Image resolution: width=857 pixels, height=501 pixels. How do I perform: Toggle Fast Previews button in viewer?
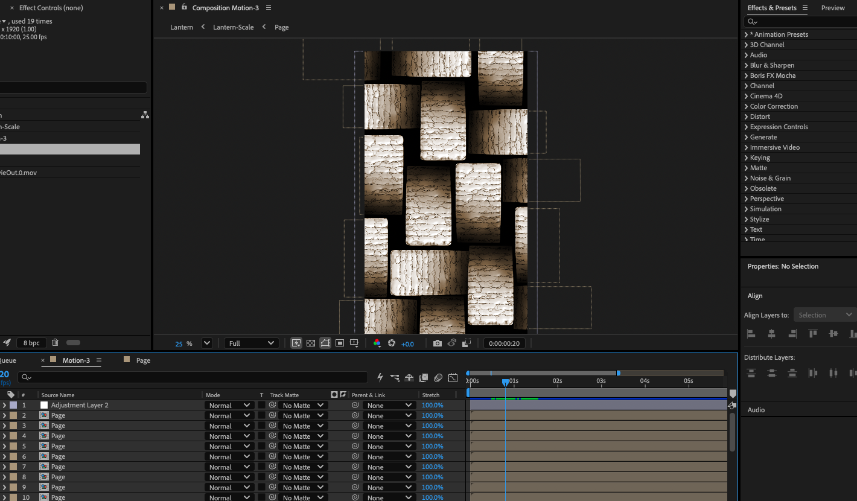(x=296, y=343)
